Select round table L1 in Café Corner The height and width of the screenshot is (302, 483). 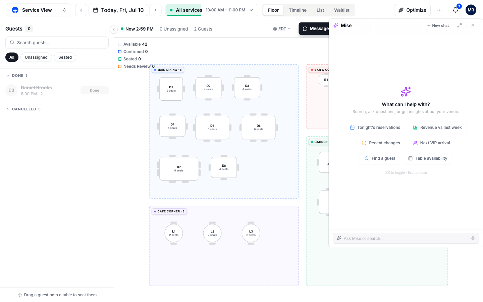[174, 233]
